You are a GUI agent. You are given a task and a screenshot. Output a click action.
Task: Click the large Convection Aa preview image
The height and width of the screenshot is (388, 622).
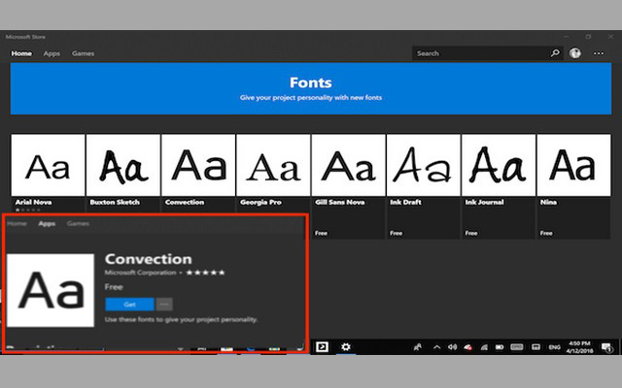click(51, 290)
